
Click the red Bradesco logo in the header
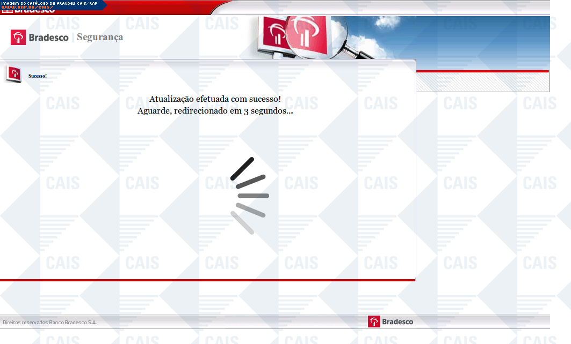[18, 37]
